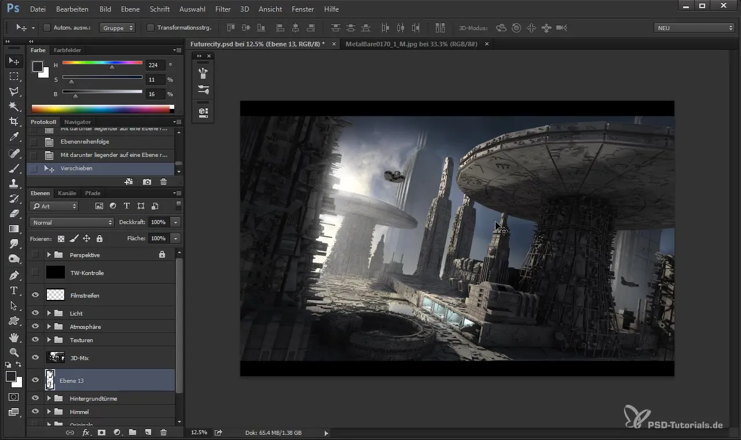Viewport: 741px width, 440px height.
Task: Open the Gruppe dropdown in options bar
Action: 118,28
